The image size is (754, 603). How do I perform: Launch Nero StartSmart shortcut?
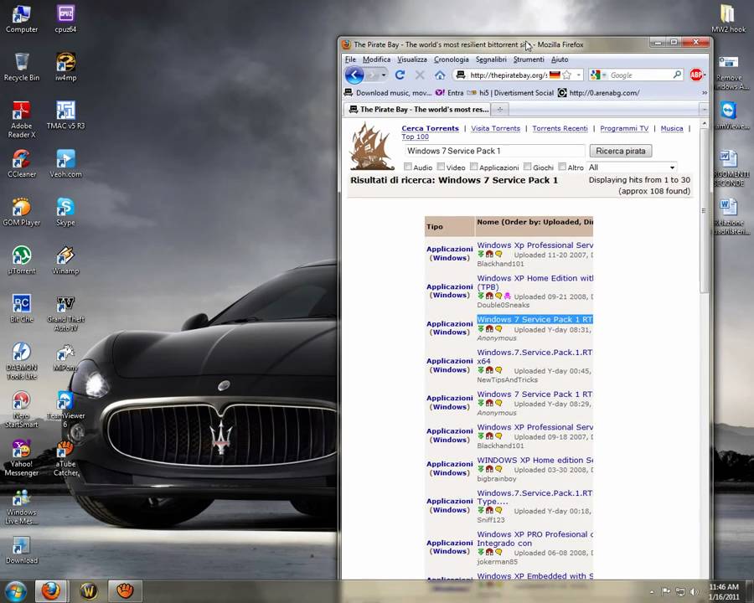22,410
